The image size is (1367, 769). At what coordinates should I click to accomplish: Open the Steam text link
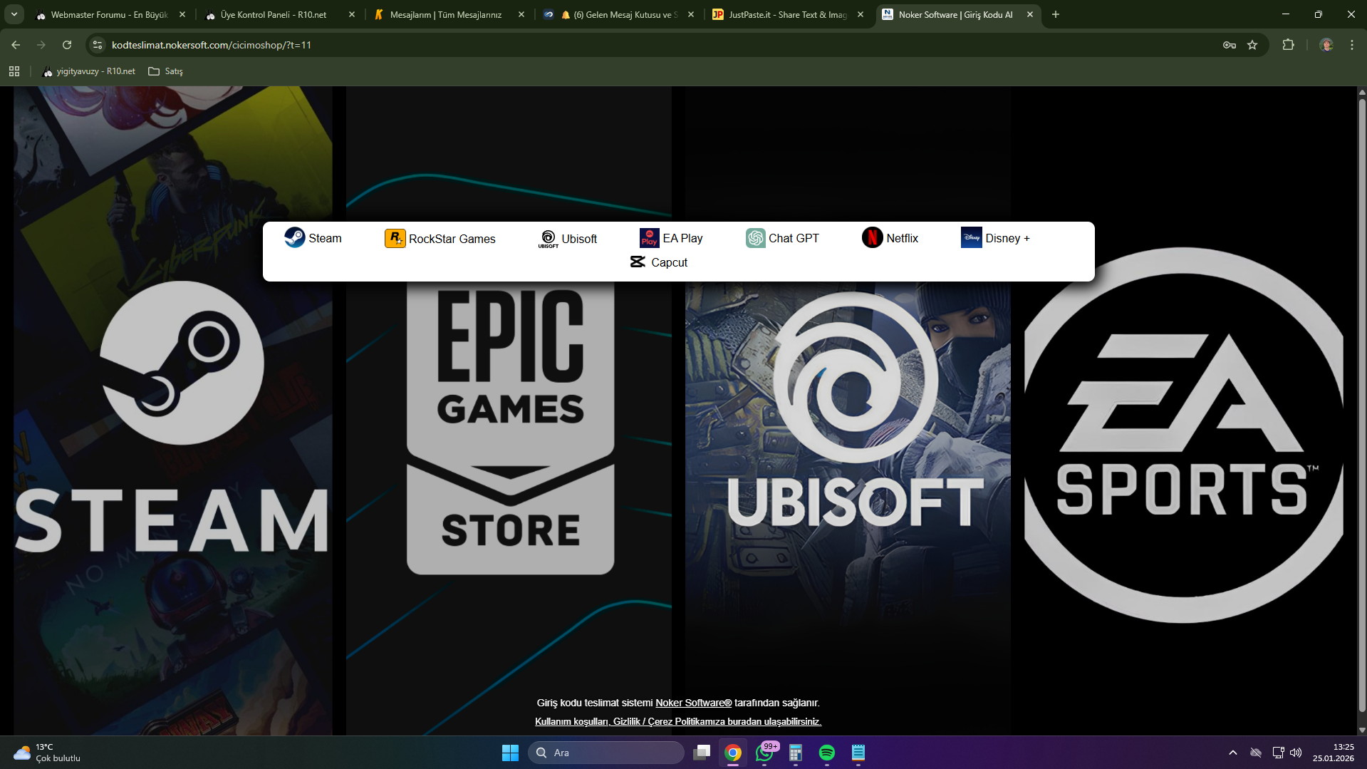(x=325, y=238)
